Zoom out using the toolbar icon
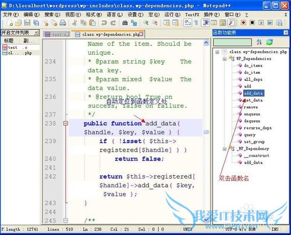 [x=155, y=23]
